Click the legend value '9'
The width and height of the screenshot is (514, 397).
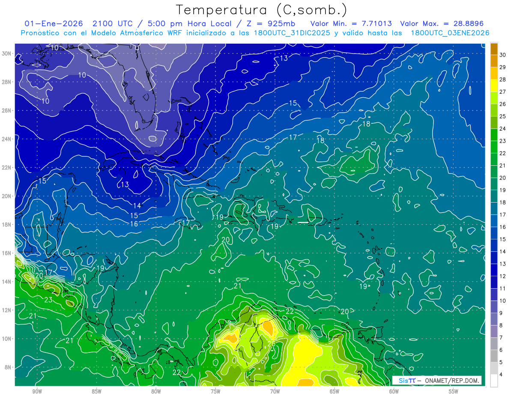click(502, 313)
